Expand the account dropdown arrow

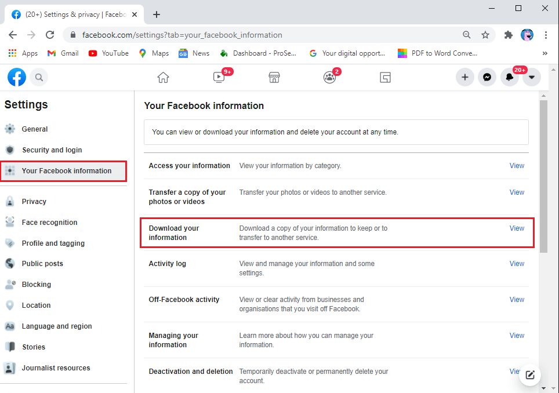click(532, 77)
